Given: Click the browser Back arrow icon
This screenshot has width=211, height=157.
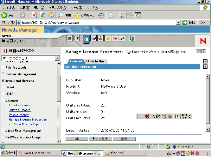Looking at the screenshot, I should pyautogui.click(x=4, y=15).
